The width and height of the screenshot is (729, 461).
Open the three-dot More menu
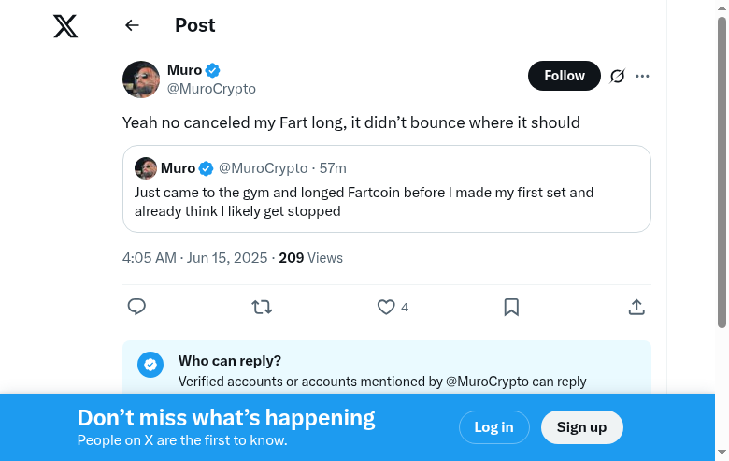pos(642,76)
